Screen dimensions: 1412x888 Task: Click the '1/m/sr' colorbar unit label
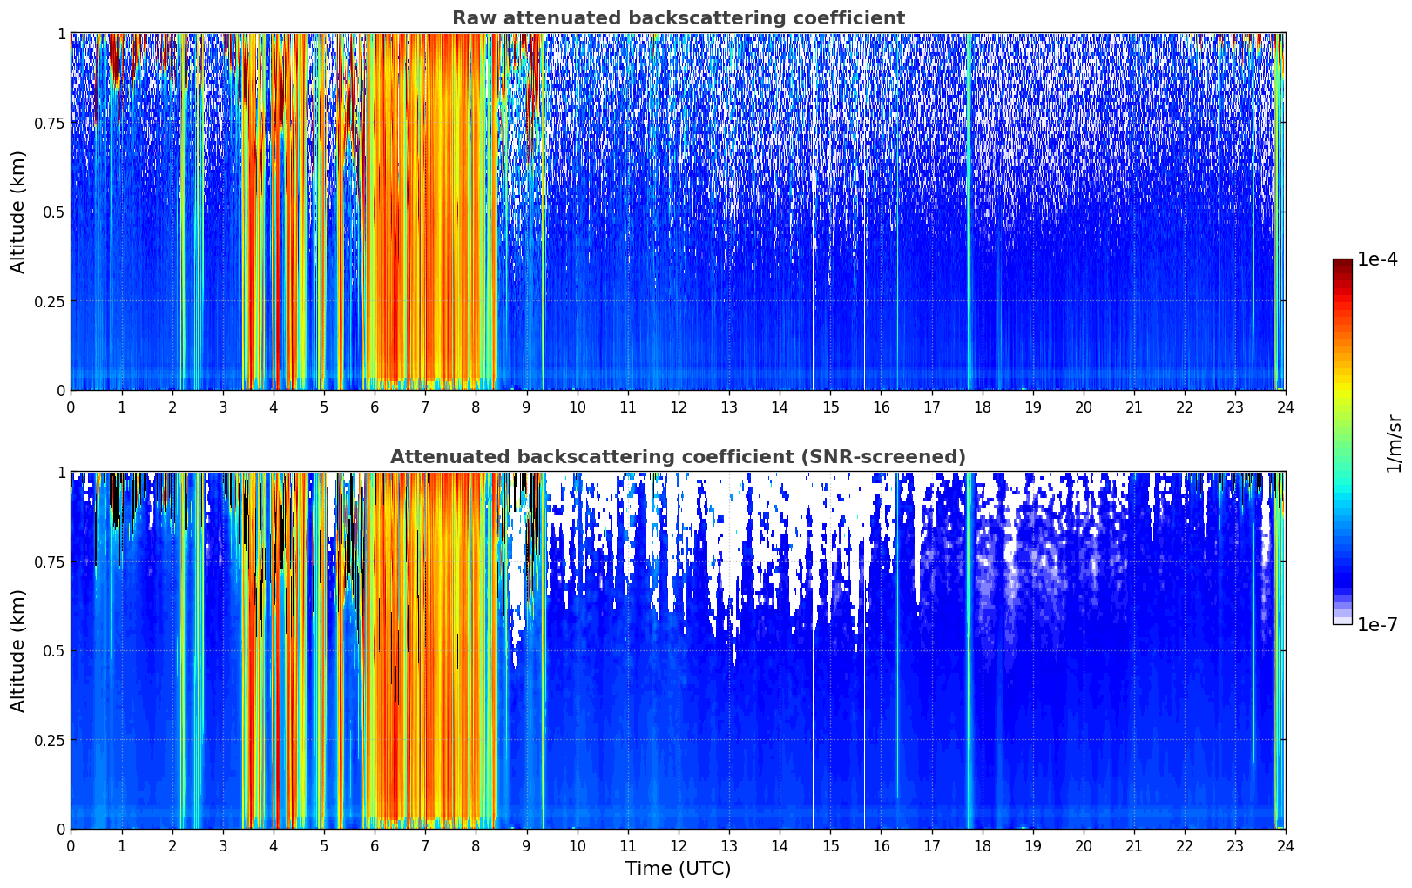[x=1395, y=442]
